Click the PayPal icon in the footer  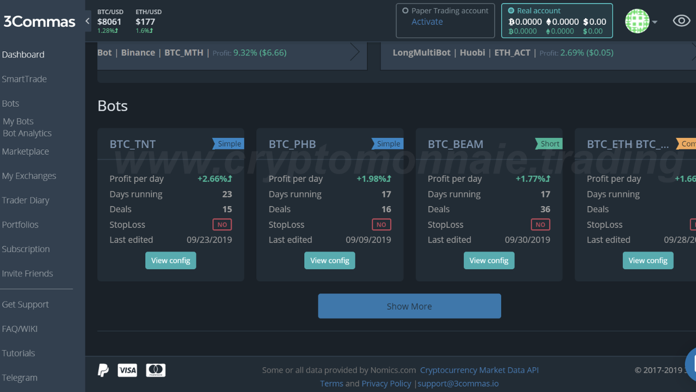(x=103, y=370)
